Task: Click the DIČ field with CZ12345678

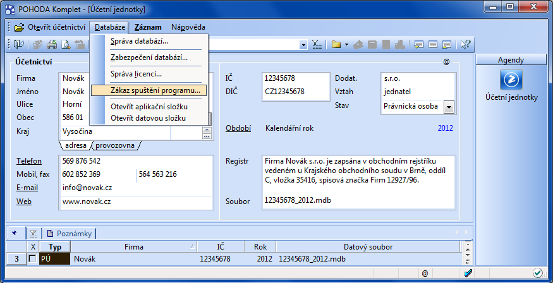Action: click(x=295, y=92)
